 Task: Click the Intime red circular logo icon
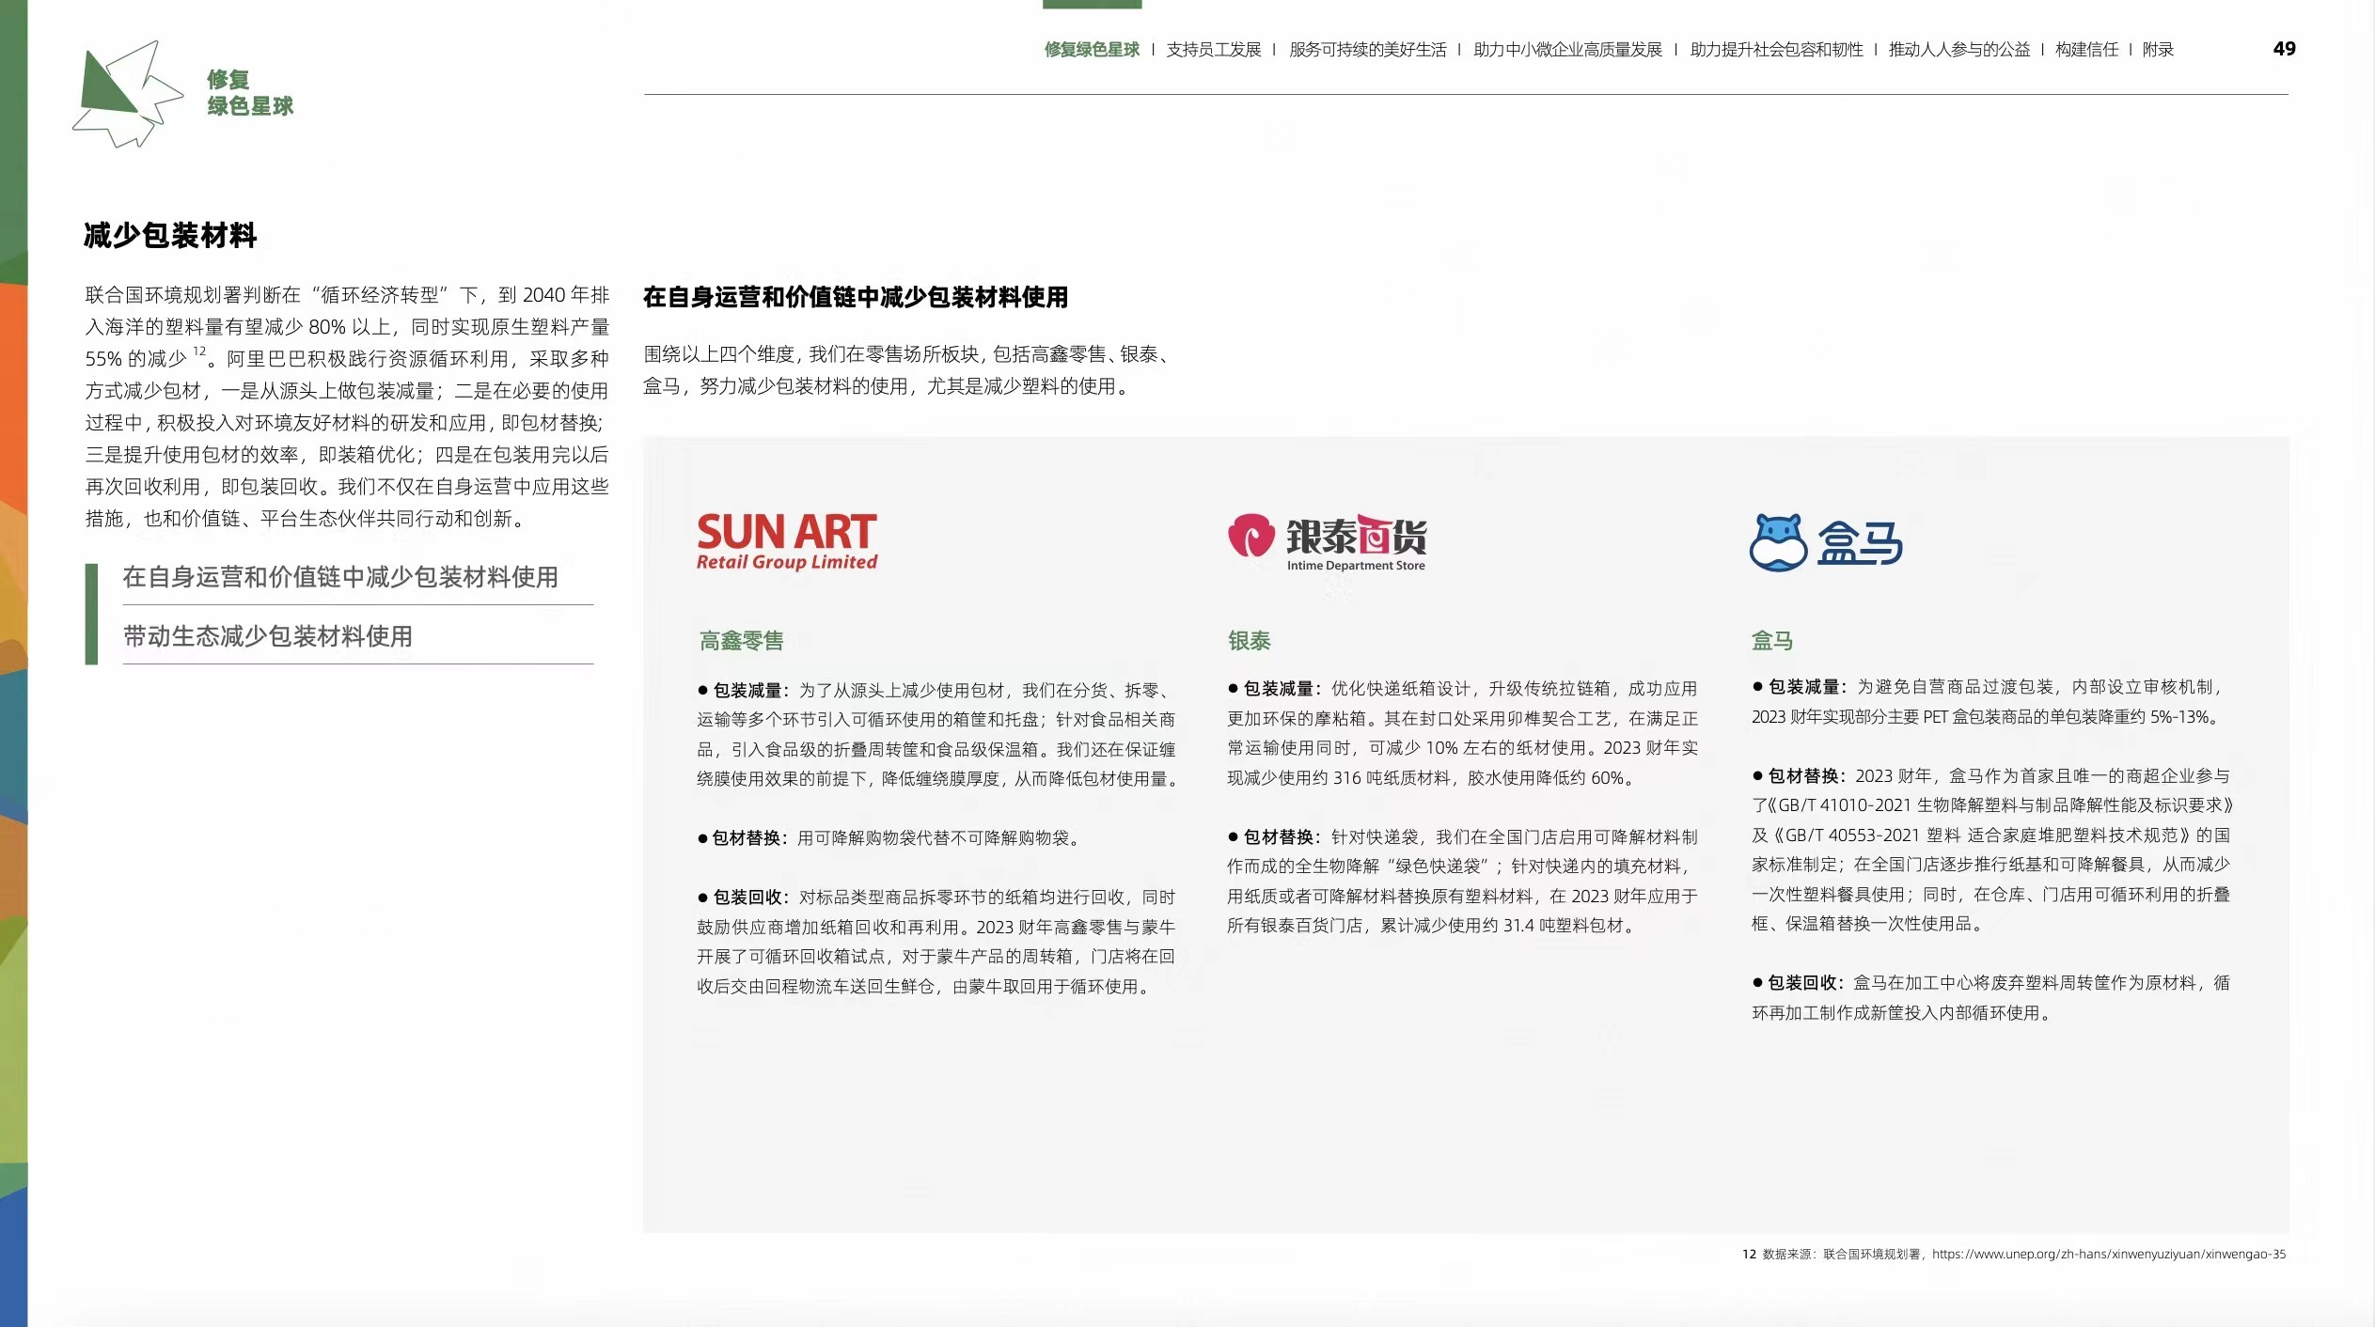point(1250,536)
